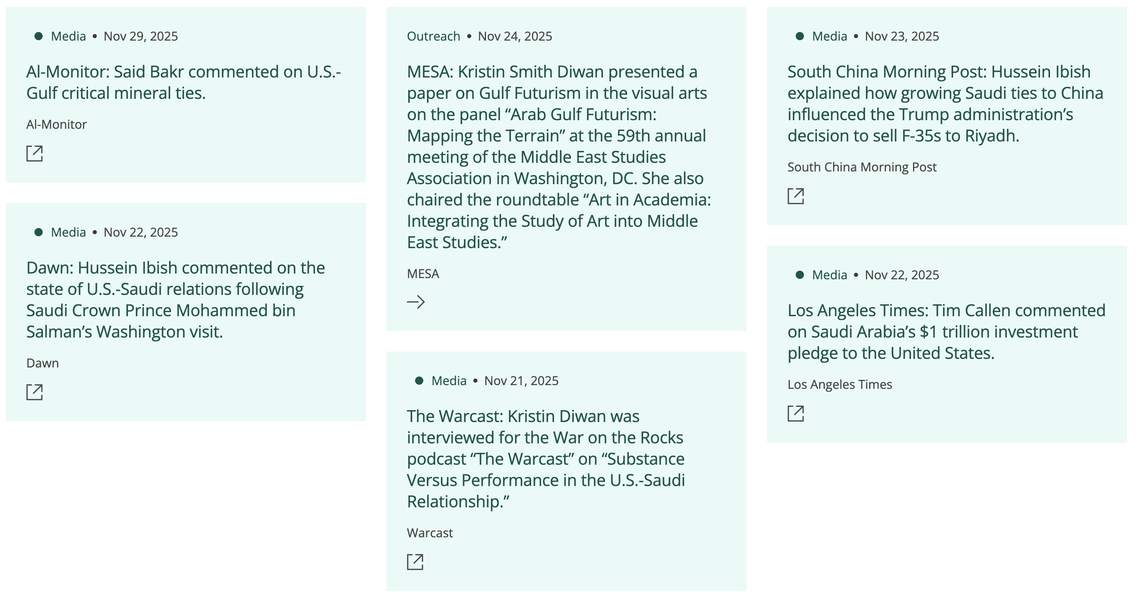Image resolution: width=1146 pixels, height=598 pixels.
Task: Click the Media label dated Nov 29, 2025
Action: 68,36
